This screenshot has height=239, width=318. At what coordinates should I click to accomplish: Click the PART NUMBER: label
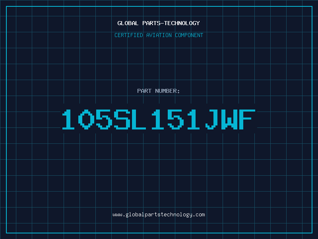tap(159, 91)
